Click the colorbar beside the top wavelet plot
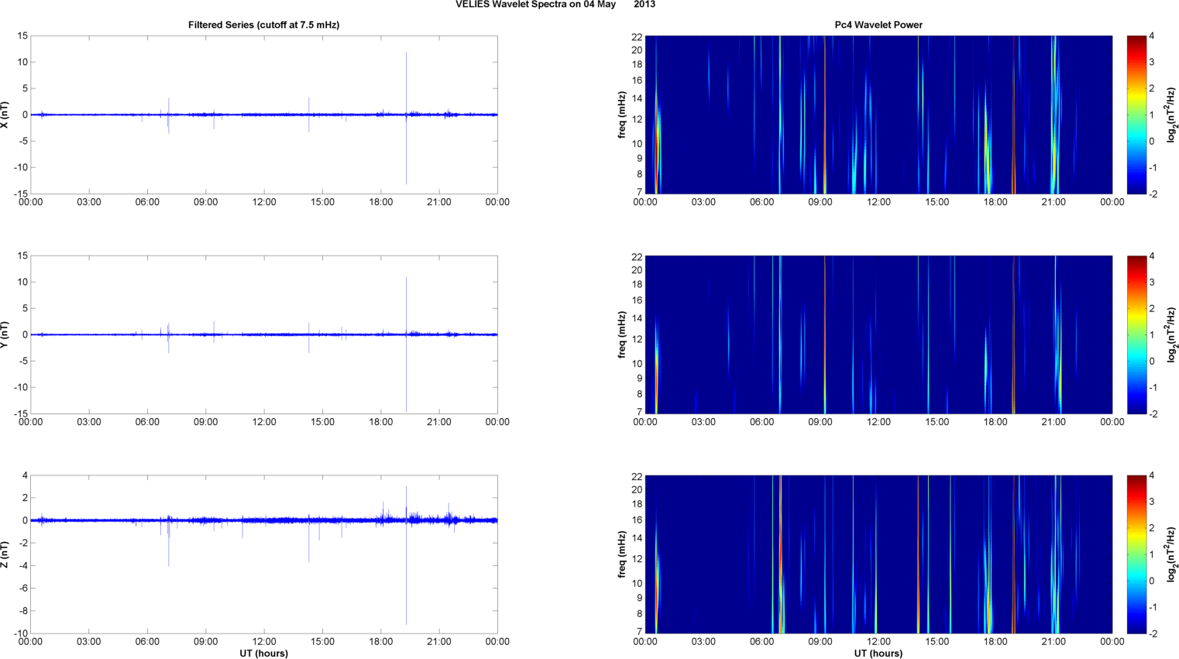1179x659 pixels. tap(1136, 115)
